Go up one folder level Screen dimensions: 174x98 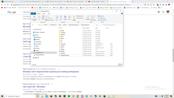[x=39, y=25]
